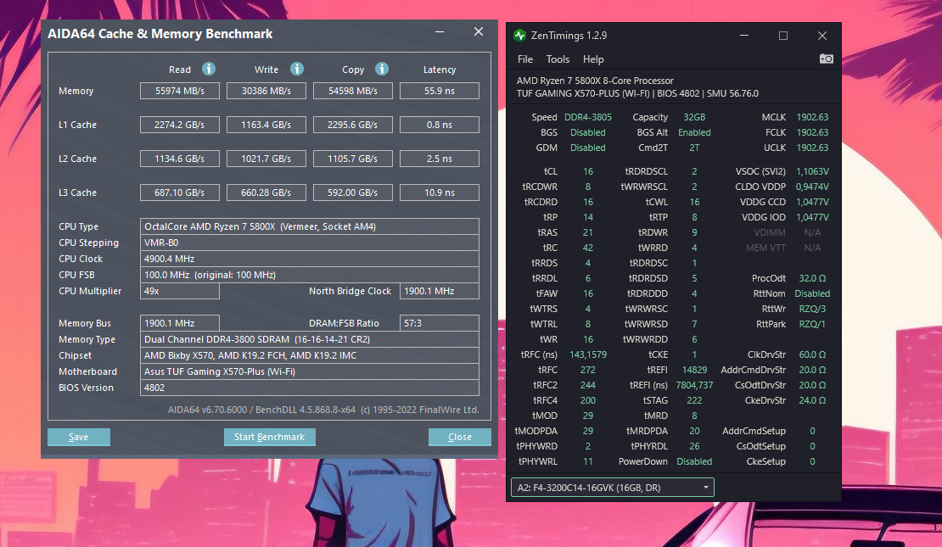This screenshot has height=547, width=942.
Task: Select the Memory Copy 54598 MB/s field
Action: point(353,91)
